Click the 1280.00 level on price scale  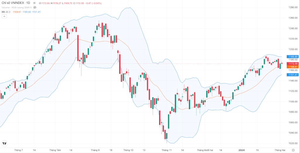[x=293, y=7]
